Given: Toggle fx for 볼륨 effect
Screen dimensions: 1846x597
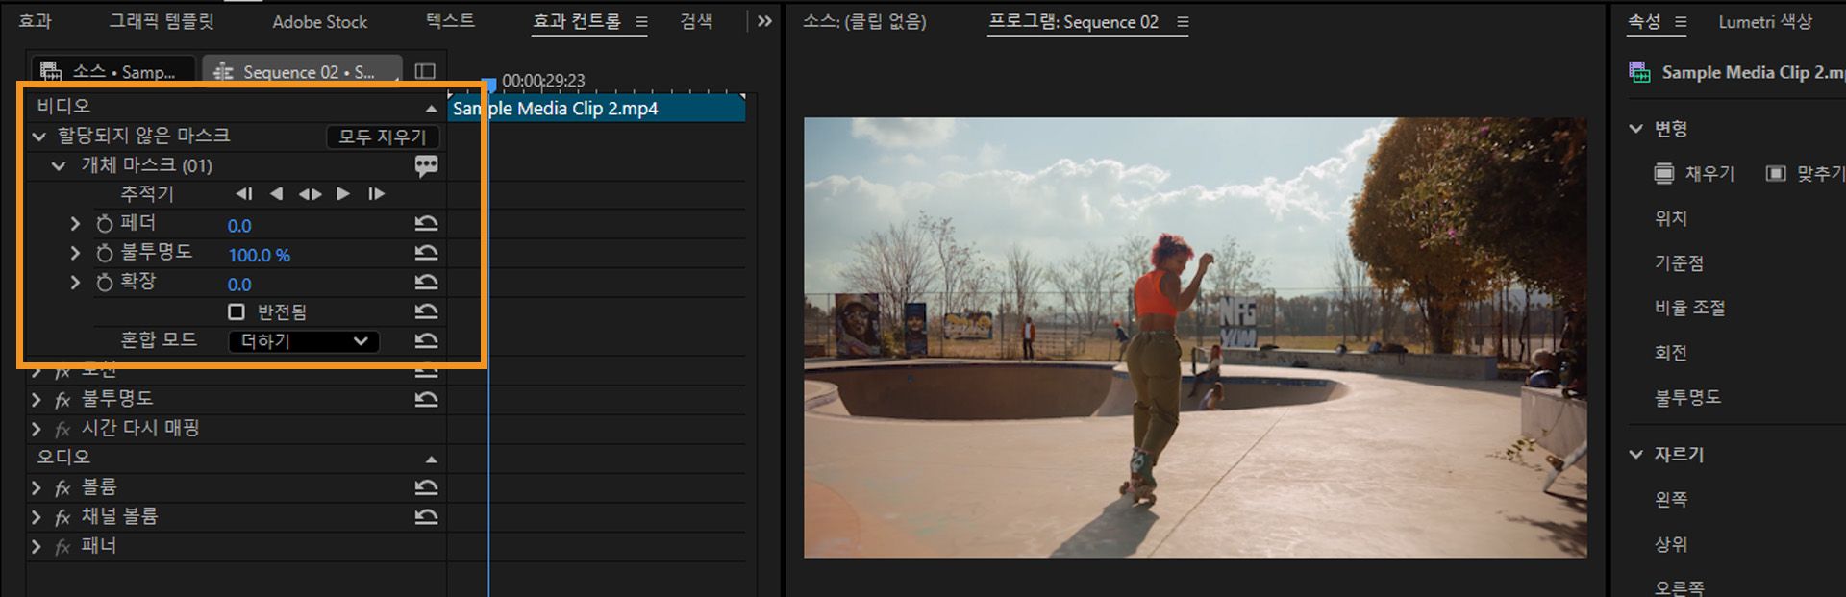Looking at the screenshot, I should (63, 488).
